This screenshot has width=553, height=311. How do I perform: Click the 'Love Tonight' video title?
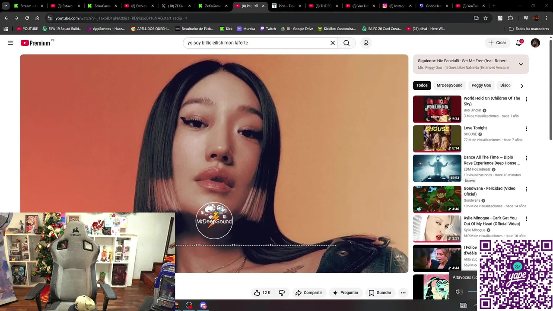475,128
